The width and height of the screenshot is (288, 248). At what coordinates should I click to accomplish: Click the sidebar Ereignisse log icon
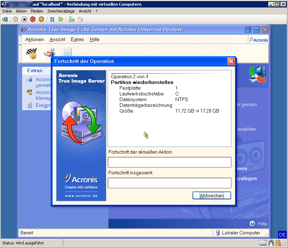29,105
